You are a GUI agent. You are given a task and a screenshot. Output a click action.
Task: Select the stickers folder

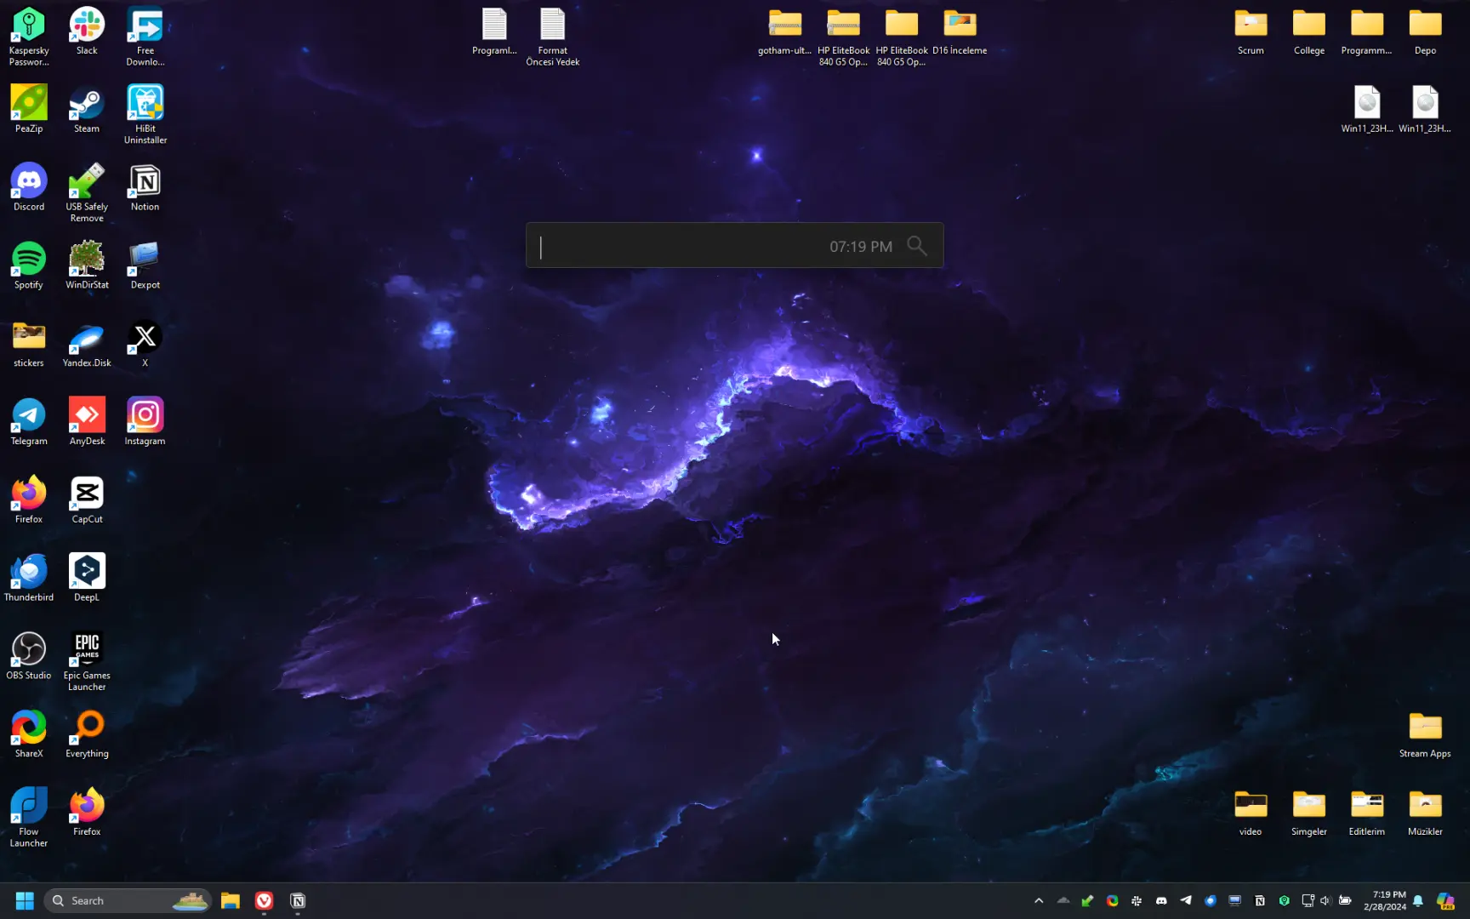[29, 345]
